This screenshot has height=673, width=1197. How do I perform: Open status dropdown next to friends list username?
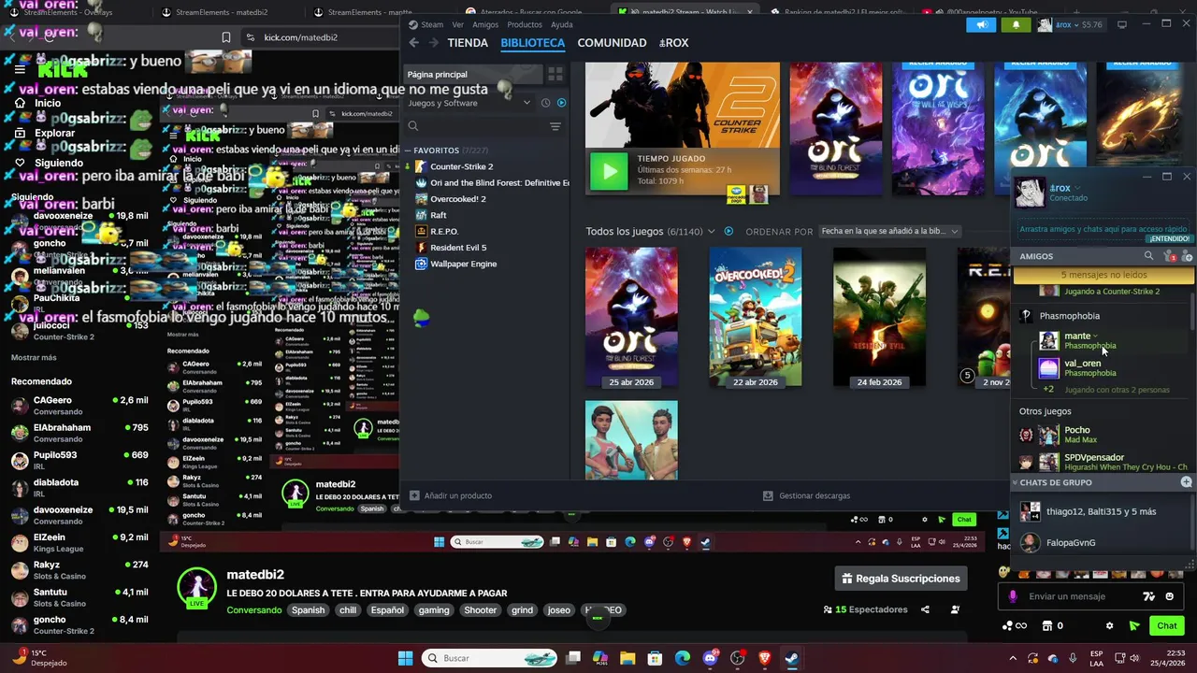pos(1077,188)
